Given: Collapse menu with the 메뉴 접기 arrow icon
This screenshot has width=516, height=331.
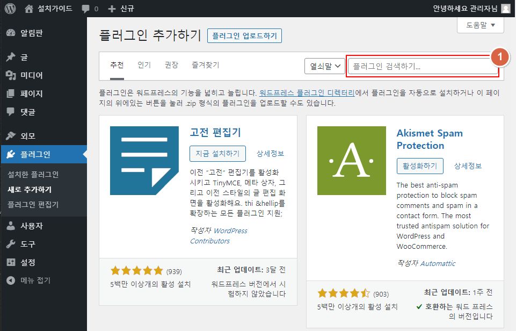Looking at the screenshot, I should tap(11, 280).
